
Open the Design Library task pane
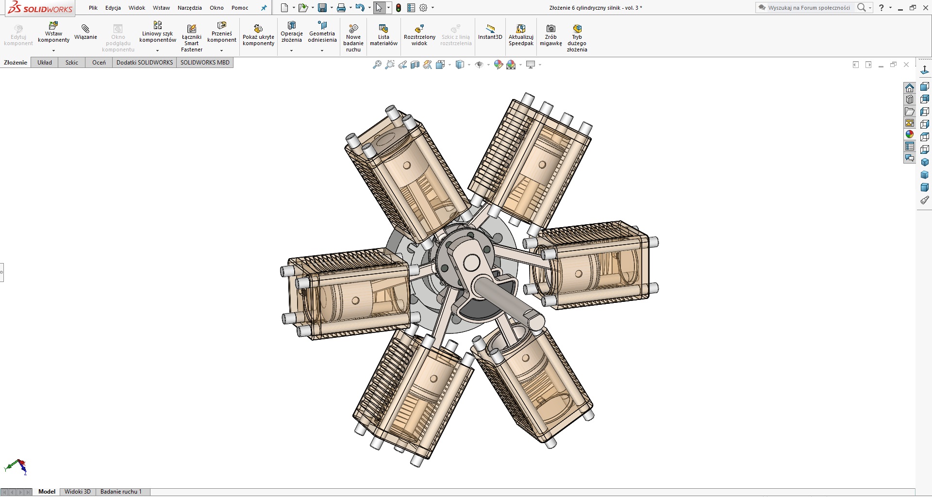coord(910,99)
